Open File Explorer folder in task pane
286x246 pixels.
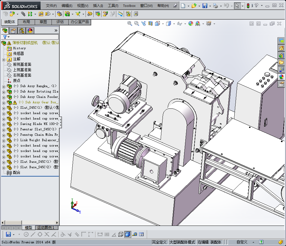coord(281,62)
